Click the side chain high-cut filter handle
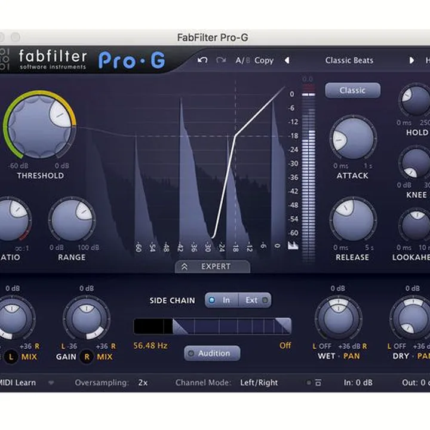 click(283, 326)
